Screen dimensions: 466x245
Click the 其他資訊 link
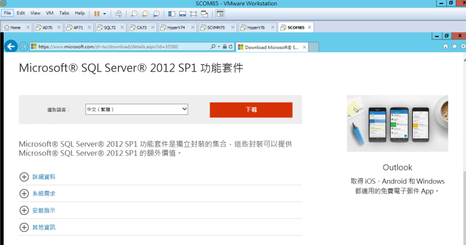click(x=43, y=227)
